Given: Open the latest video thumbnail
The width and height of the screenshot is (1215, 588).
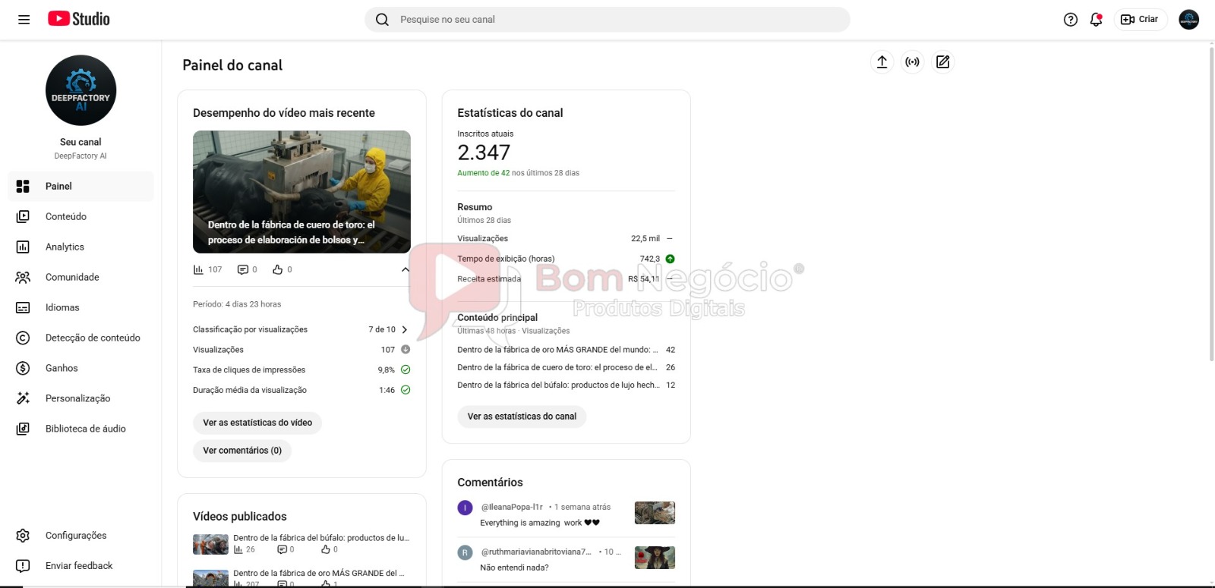Looking at the screenshot, I should [x=301, y=191].
